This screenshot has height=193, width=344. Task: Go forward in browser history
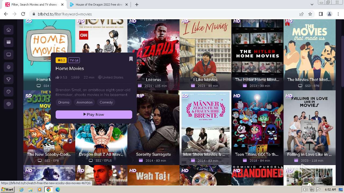point(15,14)
